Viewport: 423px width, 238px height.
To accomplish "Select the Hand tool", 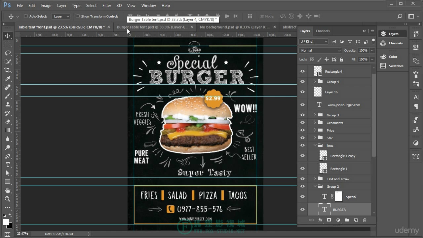I will tap(8, 190).
